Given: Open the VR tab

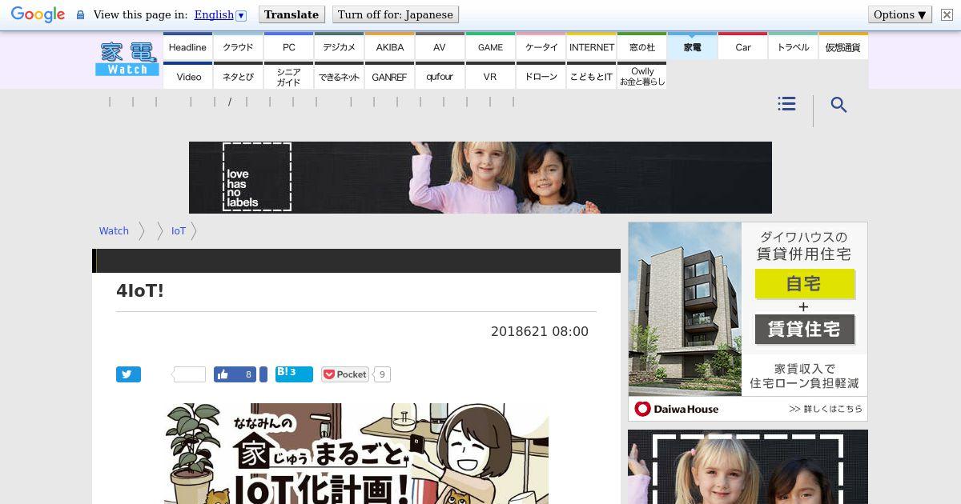Looking at the screenshot, I should 490,76.
